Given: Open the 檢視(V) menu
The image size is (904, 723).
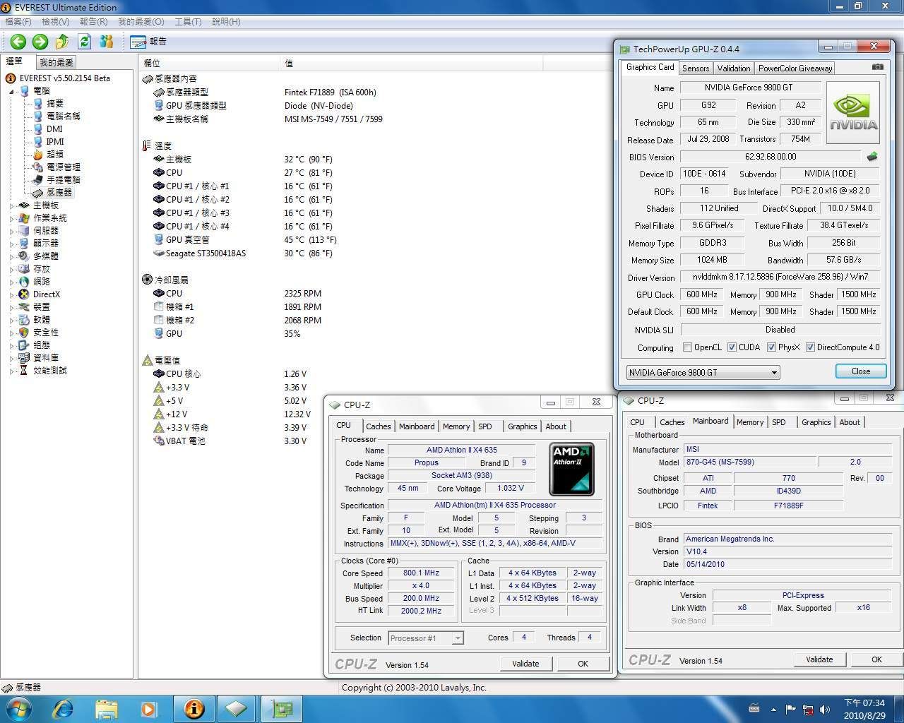Looking at the screenshot, I should 56,22.
